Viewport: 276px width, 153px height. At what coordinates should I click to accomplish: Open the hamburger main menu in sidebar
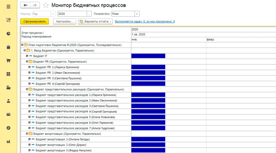tap(9, 7)
